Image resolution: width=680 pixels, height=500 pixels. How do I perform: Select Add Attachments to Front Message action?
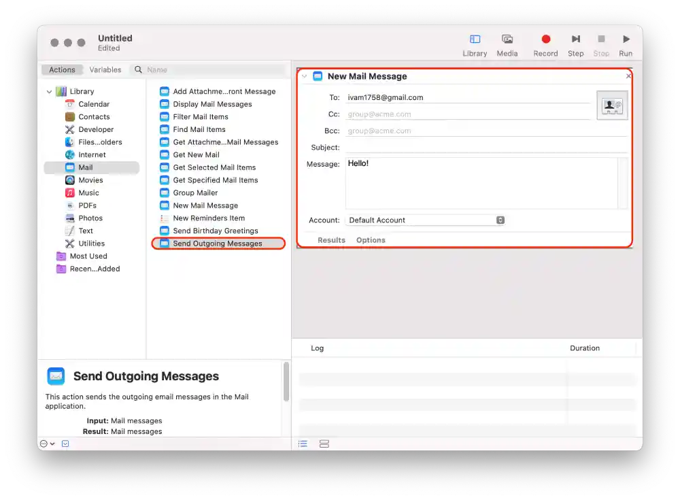pos(218,92)
